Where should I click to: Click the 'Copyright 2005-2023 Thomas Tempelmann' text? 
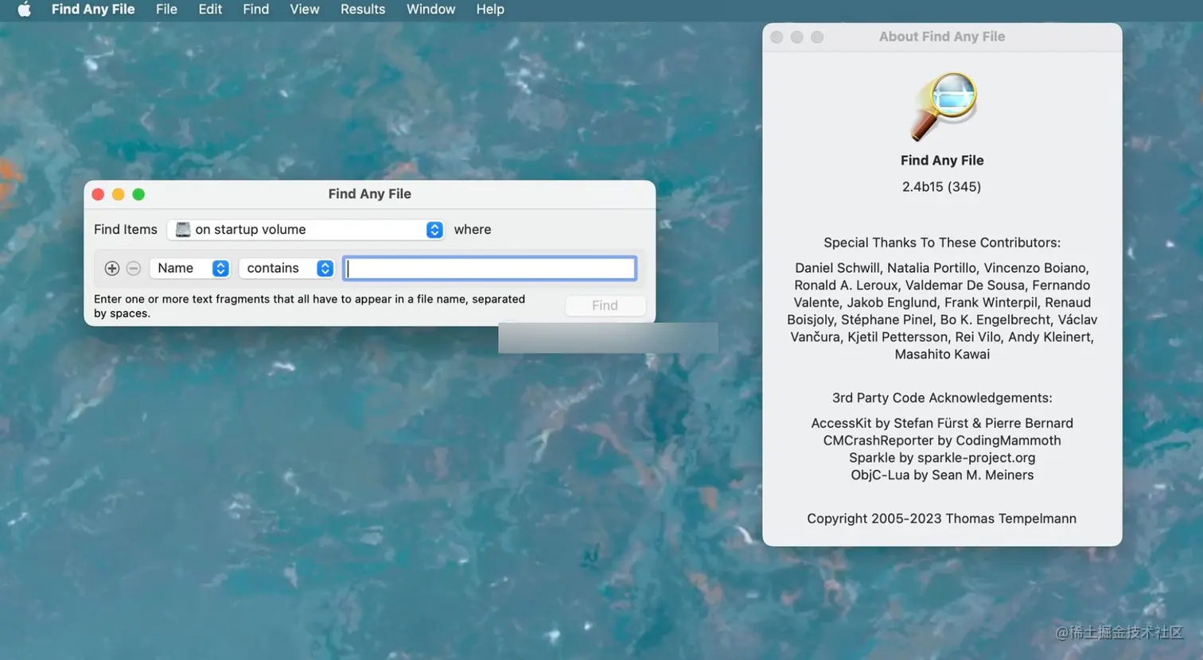pyautogui.click(x=942, y=518)
